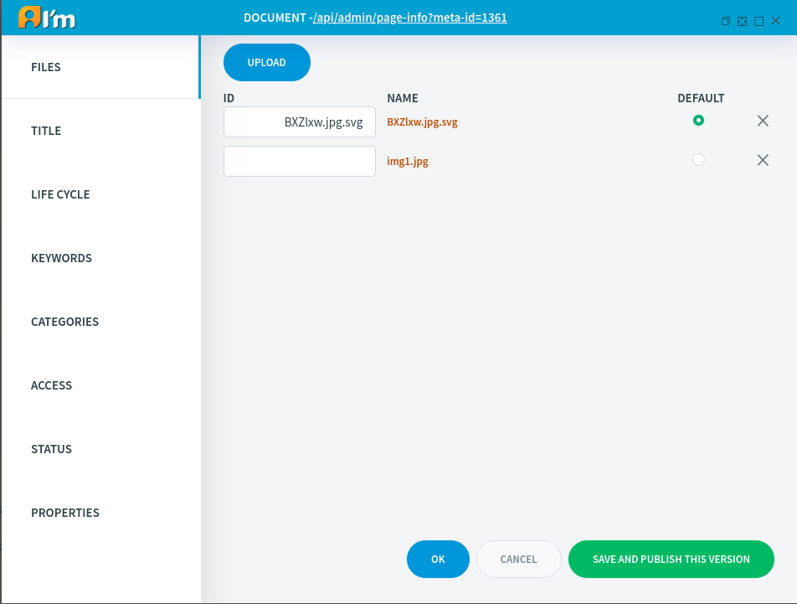Viewport: 797px width, 604px height.
Task: Focus the empty ID field for img1.jpg
Action: (300, 161)
